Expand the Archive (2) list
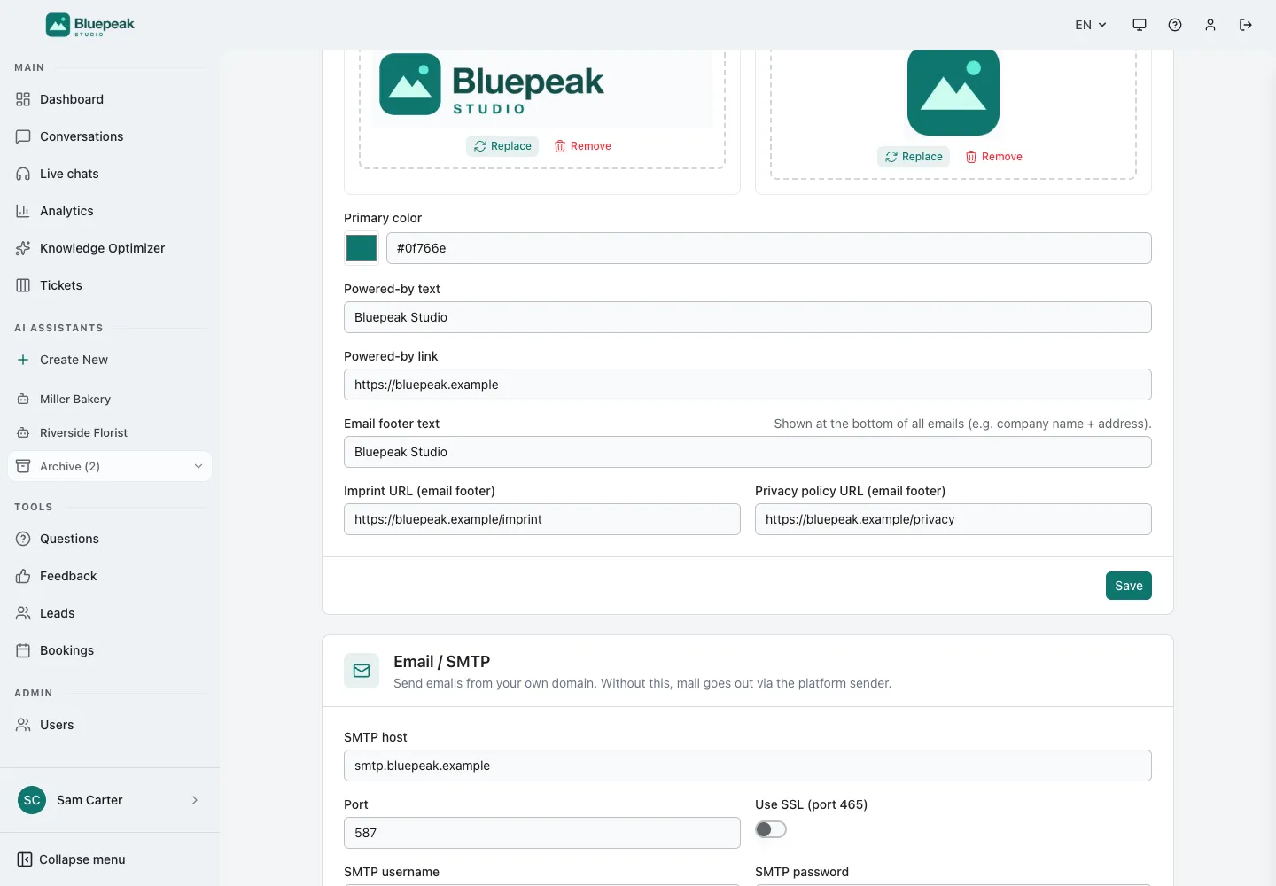 pos(110,466)
